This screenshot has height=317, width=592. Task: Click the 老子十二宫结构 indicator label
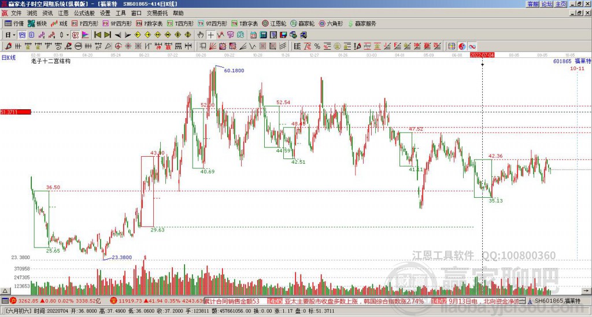coord(51,61)
